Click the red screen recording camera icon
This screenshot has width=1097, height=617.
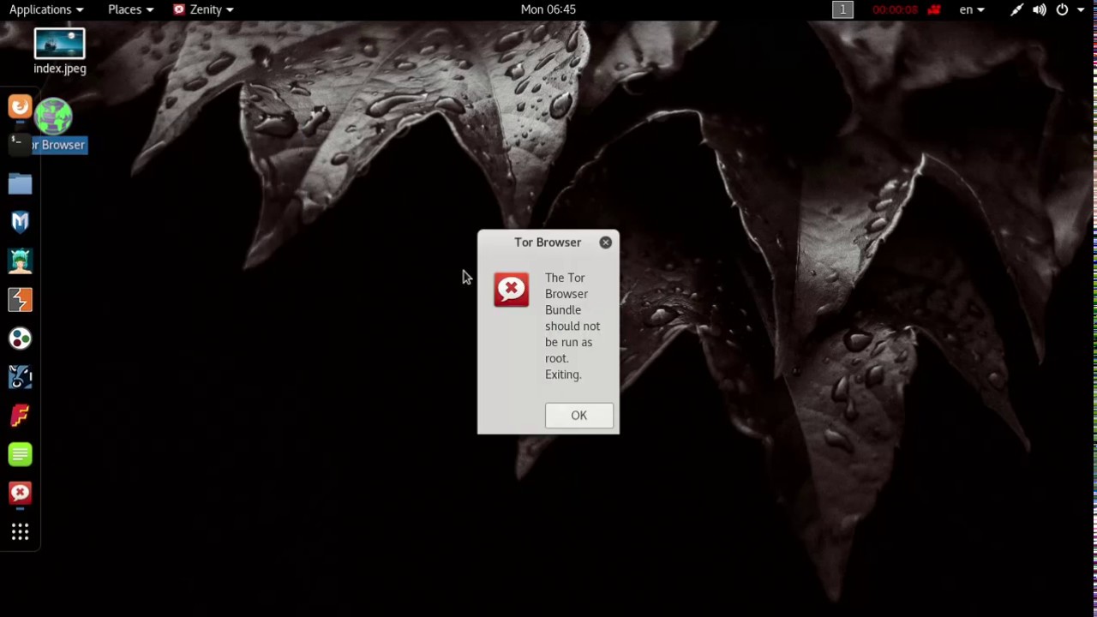coord(934,9)
